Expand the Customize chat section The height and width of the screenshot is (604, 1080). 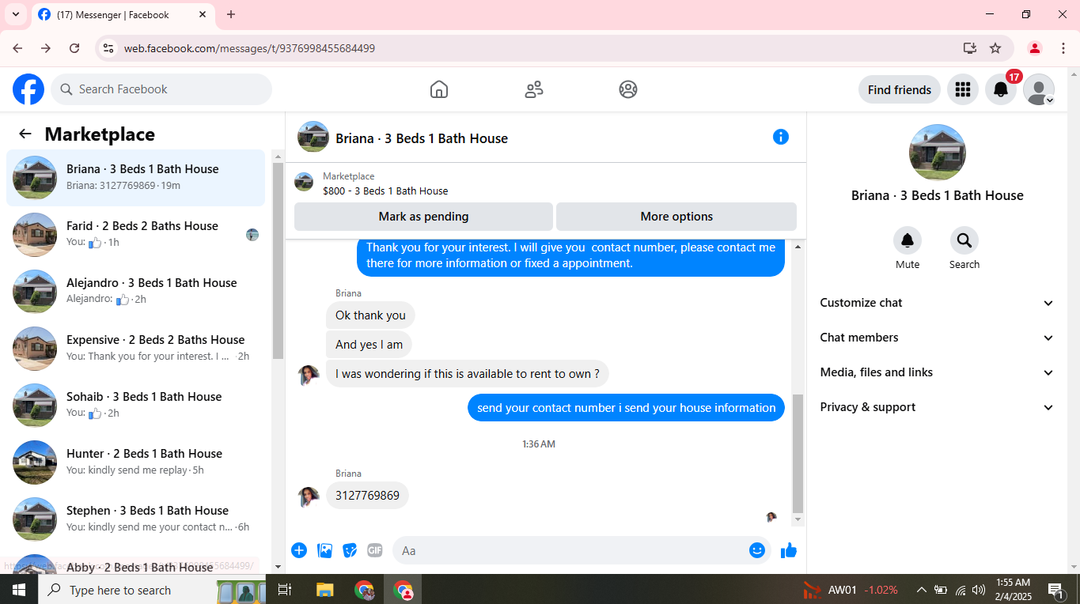point(938,303)
